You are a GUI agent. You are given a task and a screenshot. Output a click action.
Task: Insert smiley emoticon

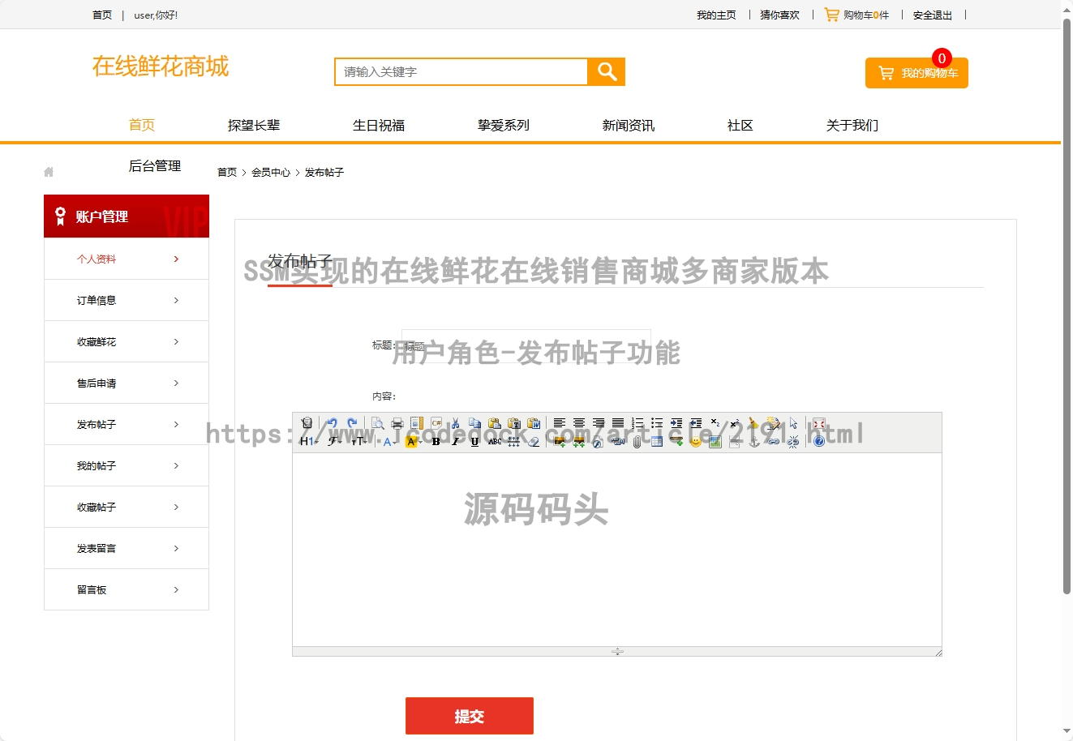click(x=696, y=442)
